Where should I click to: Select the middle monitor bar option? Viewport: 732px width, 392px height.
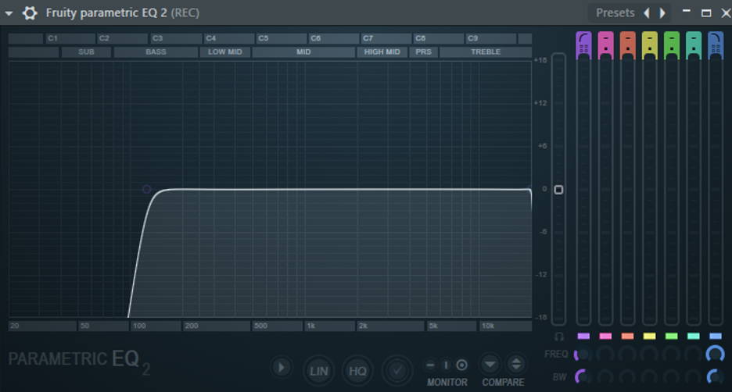click(446, 365)
